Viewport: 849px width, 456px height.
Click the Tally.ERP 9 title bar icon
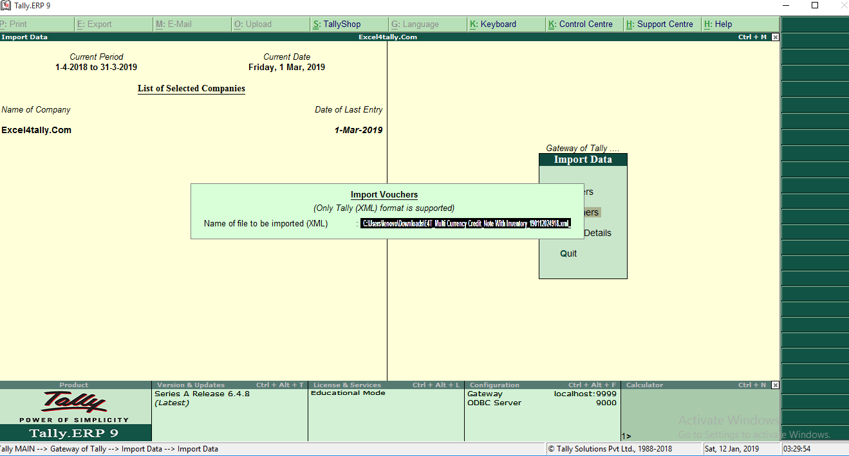[x=6, y=6]
